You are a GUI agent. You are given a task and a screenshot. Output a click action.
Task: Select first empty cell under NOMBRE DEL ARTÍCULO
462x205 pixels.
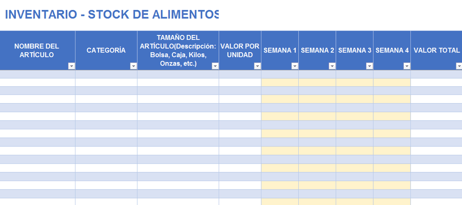[37, 74]
